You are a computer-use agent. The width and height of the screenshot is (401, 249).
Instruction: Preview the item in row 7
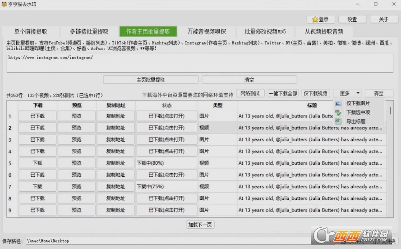[77, 187]
